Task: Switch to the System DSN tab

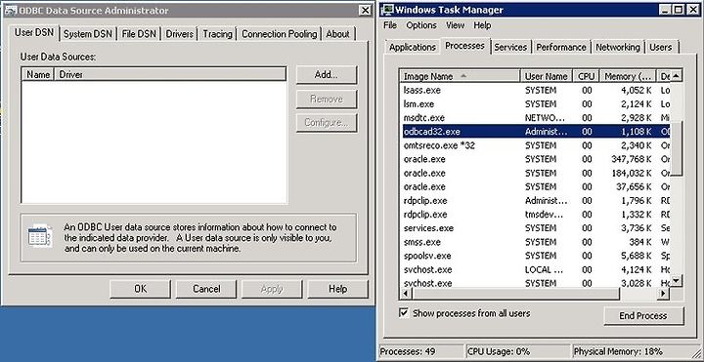Action: coord(88,34)
